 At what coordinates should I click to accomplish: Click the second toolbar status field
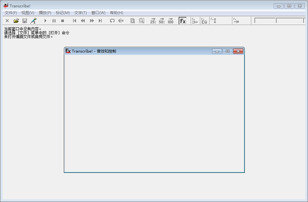(289, 21)
